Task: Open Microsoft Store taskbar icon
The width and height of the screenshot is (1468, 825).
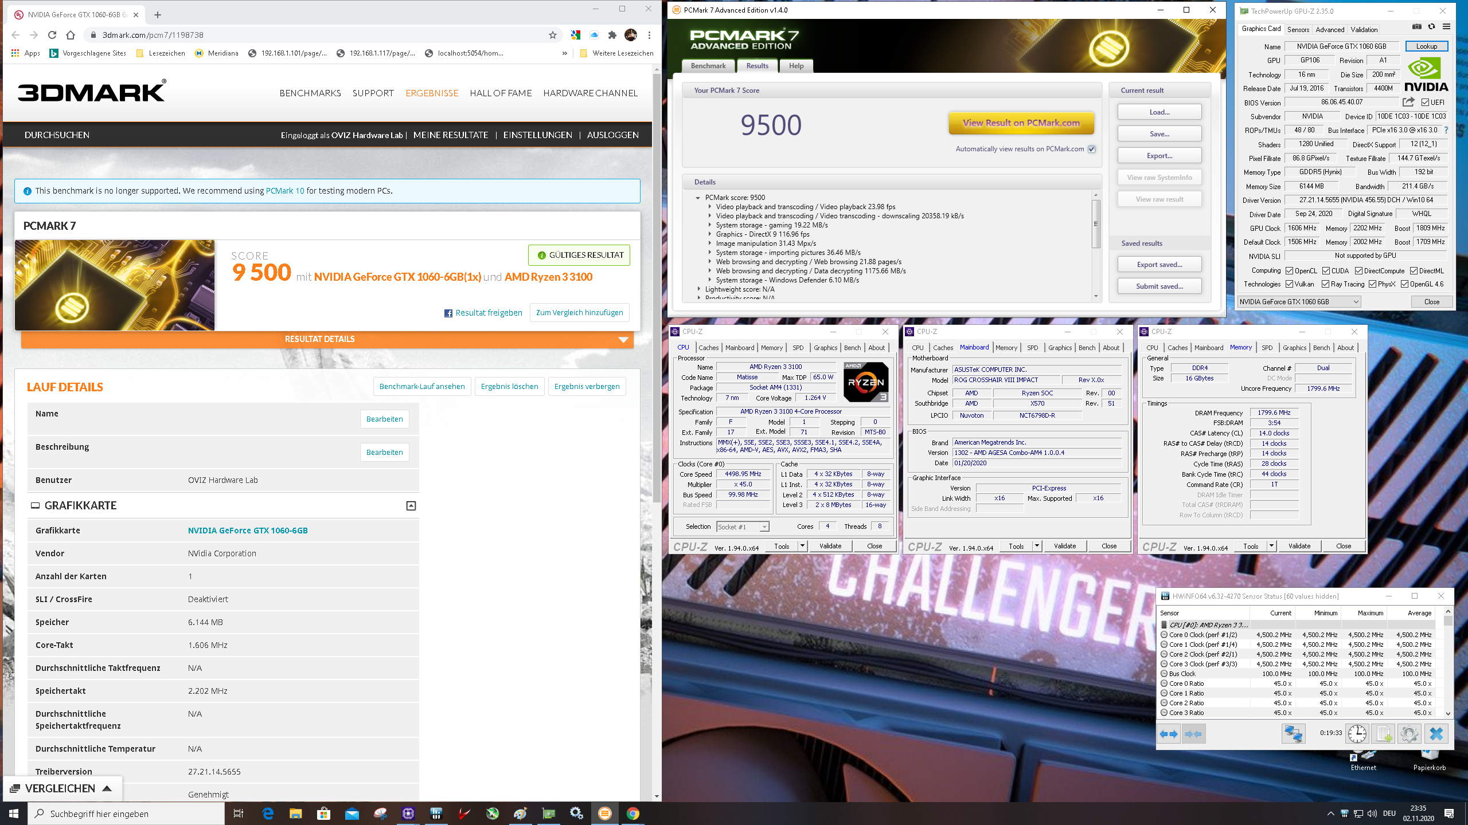Action: pyautogui.click(x=323, y=813)
